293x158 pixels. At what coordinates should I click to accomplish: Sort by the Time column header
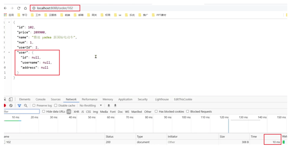(266, 137)
